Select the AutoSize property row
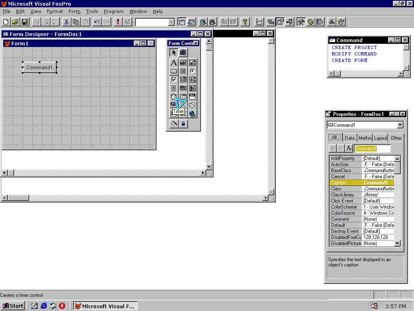Image resolution: width=414 pixels, height=311 pixels. [362, 164]
